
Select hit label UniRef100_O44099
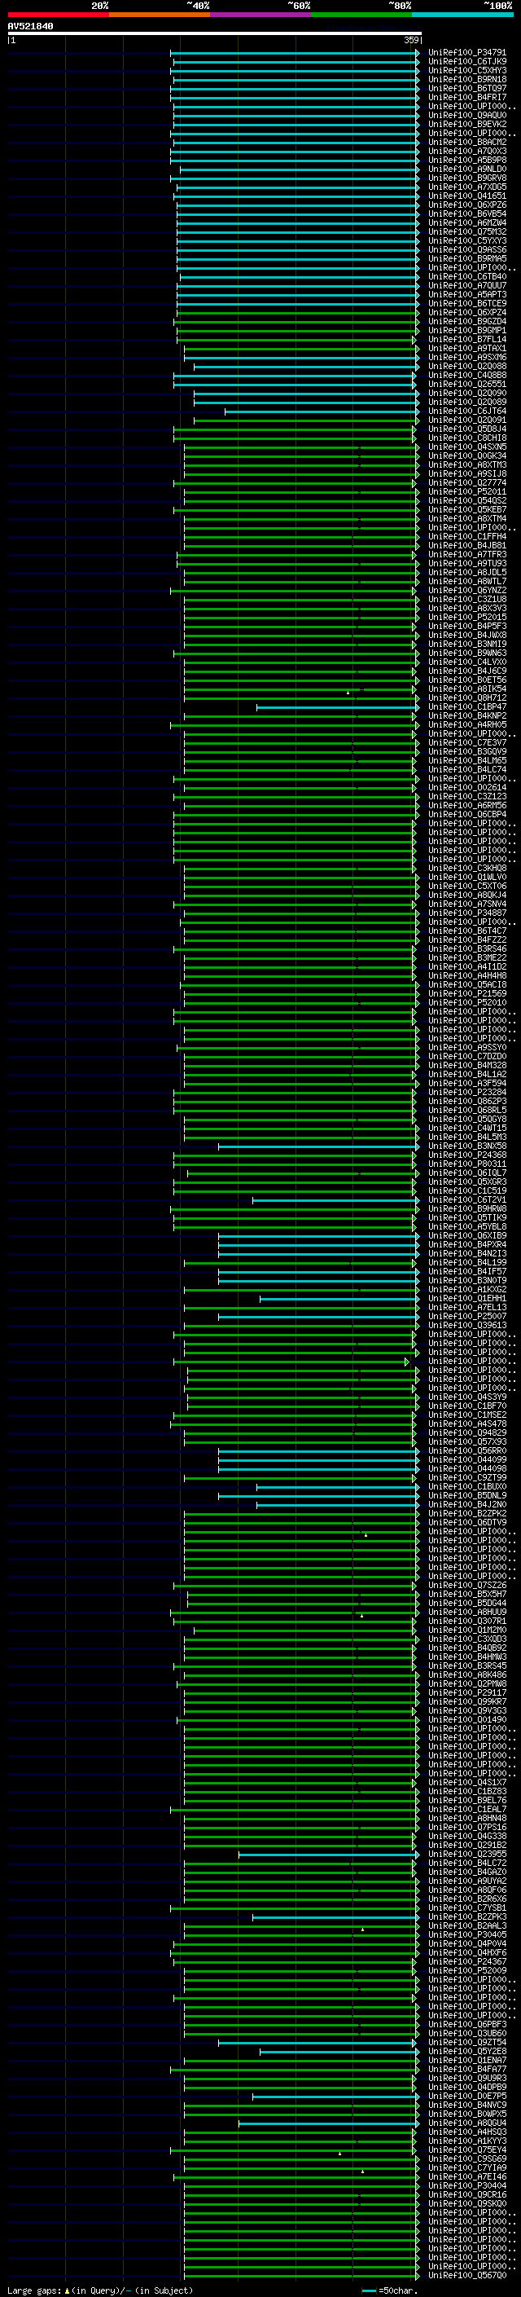point(466,1459)
